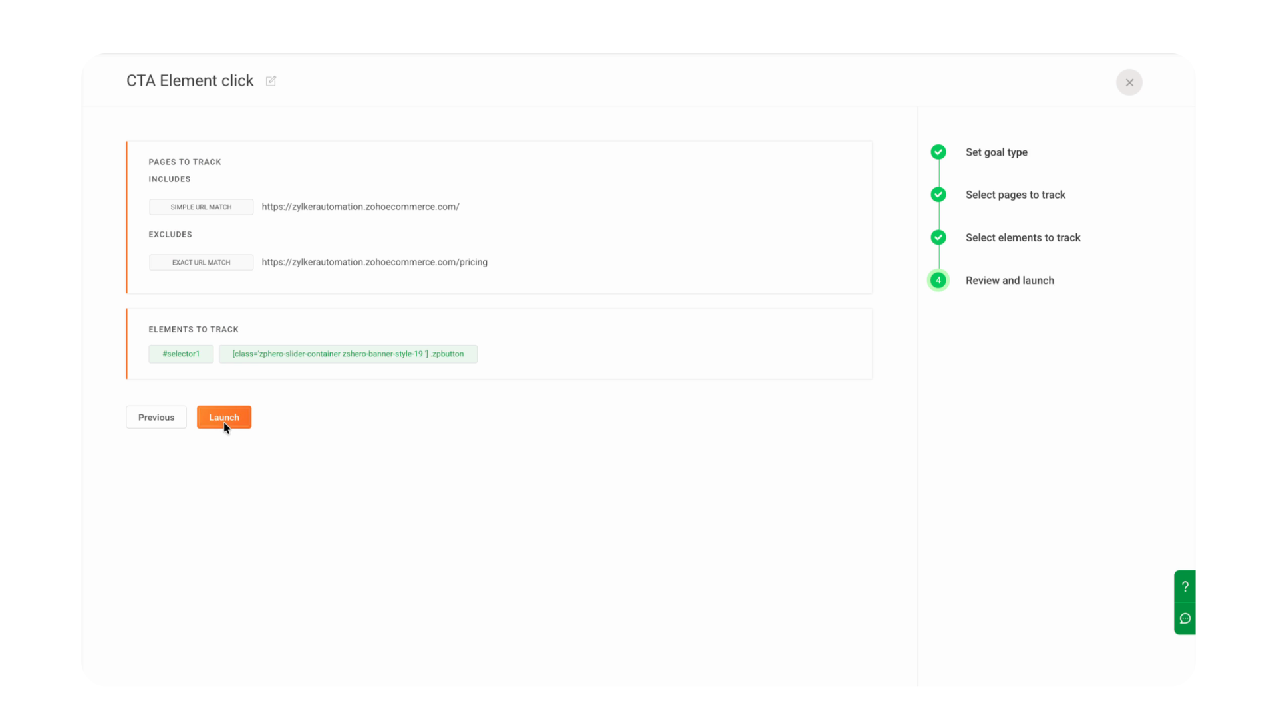Click the Set goal type checkmark icon
Image resolution: width=1277 pixels, height=718 pixels.
[x=938, y=152]
